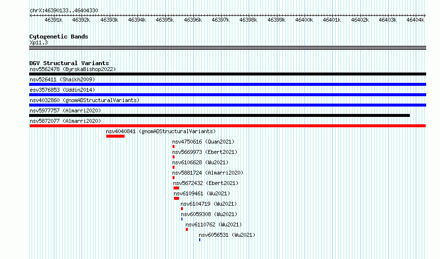Click the 46393k ruler tick label
Image resolution: width=440 pixels, height=259 pixels.
coord(109,20)
